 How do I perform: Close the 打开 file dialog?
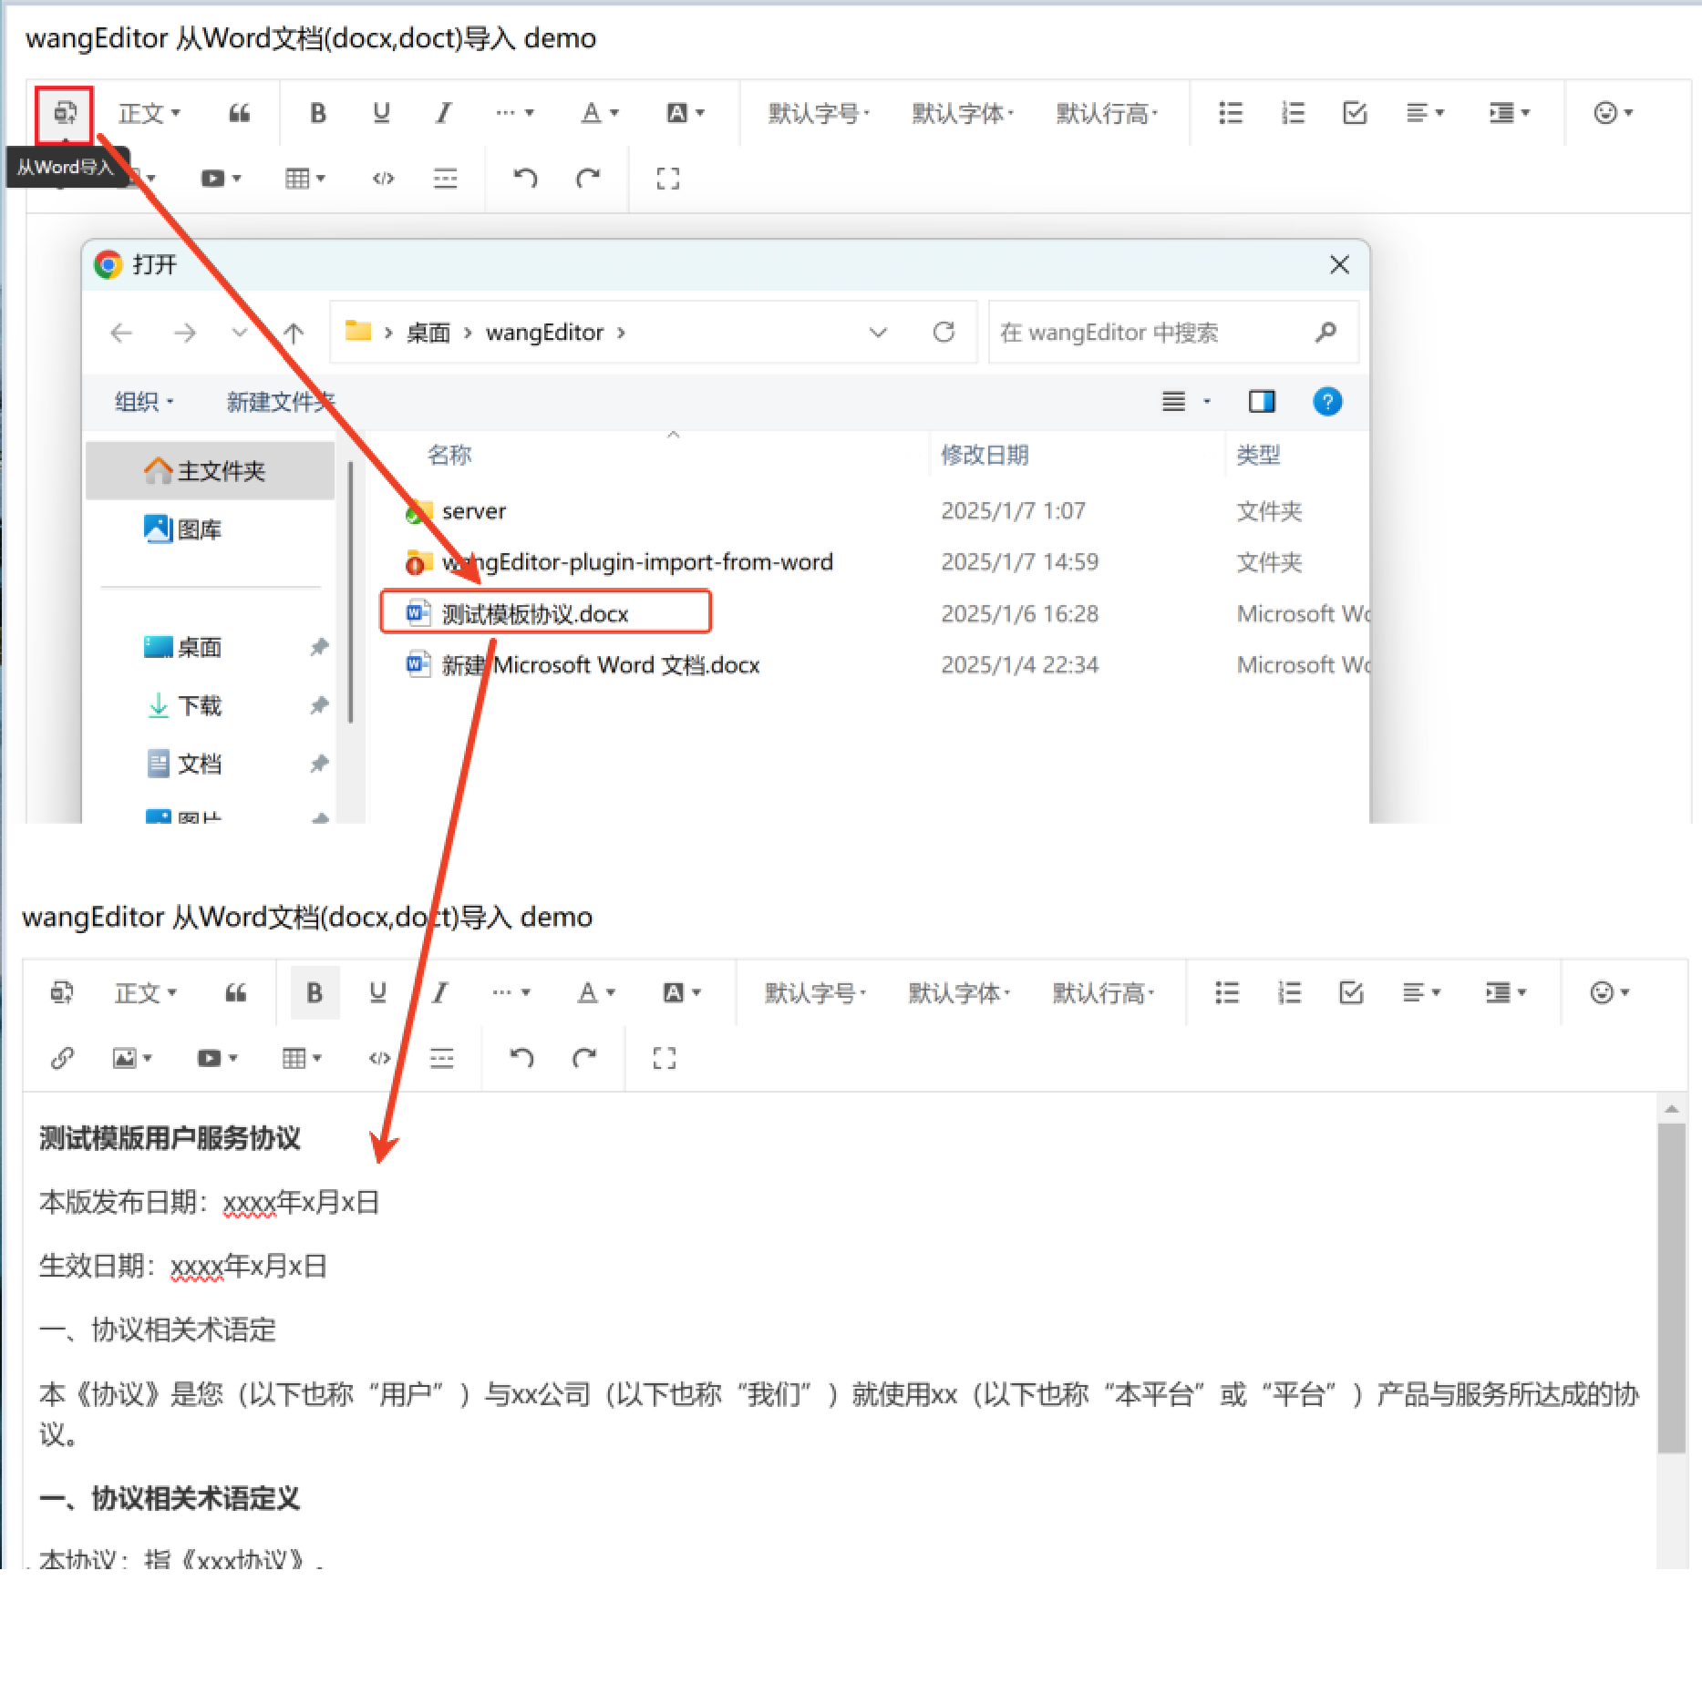click(1339, 265)
